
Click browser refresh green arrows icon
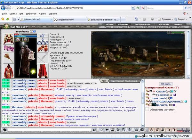(138, 8)
